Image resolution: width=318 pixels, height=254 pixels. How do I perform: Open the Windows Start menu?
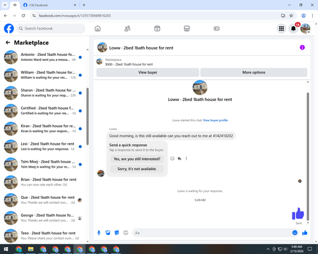[x=6, y=249]
